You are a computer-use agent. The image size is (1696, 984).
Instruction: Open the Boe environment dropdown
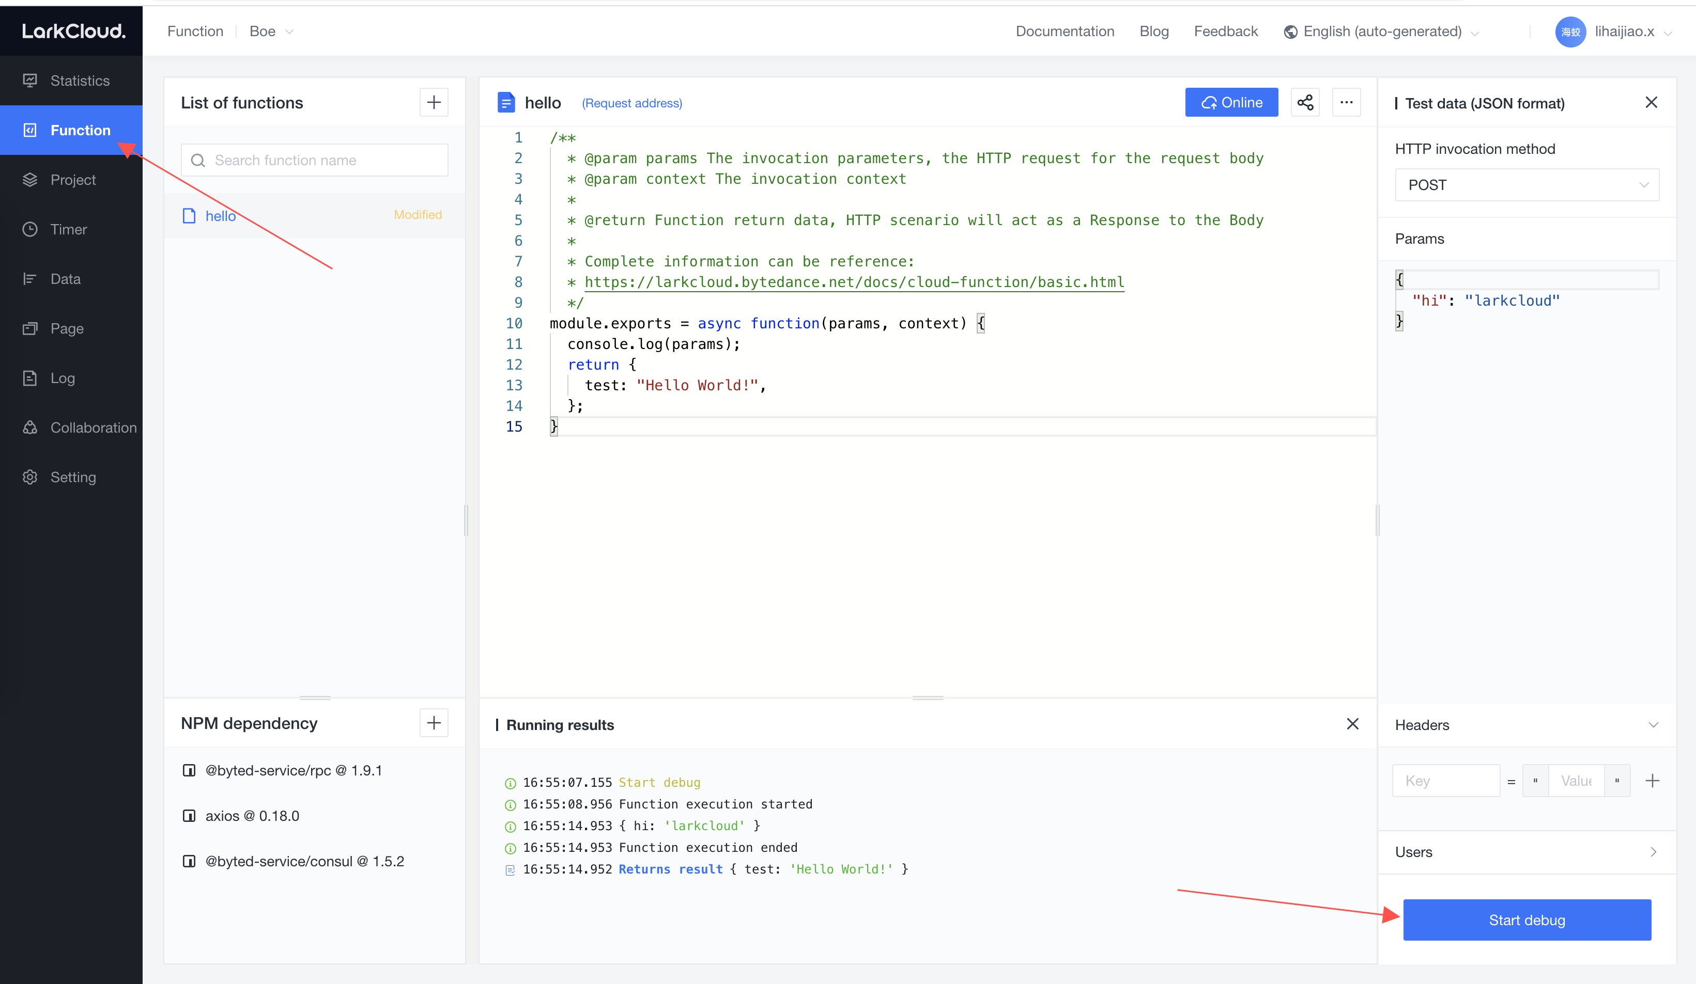pyautogui.click(x=272, y=31)
